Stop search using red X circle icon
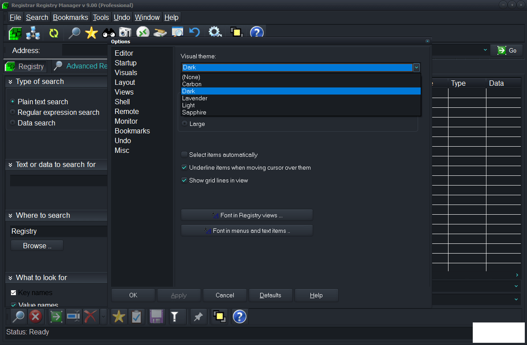This screenshot has height=345, width=527. [35, 317]
